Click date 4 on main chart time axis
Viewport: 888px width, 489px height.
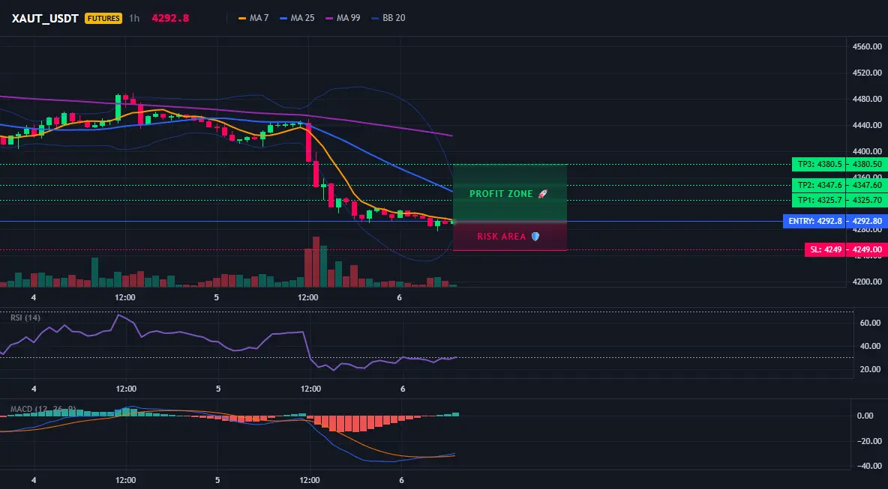pos(34,297)
